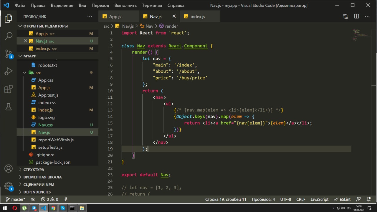This screenshot has width=377, height=212.
Task: Click the Split Editor icon
Action: tap(356, 16)
